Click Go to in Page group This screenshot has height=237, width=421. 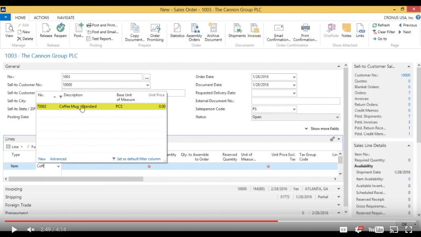coord(380,39)
